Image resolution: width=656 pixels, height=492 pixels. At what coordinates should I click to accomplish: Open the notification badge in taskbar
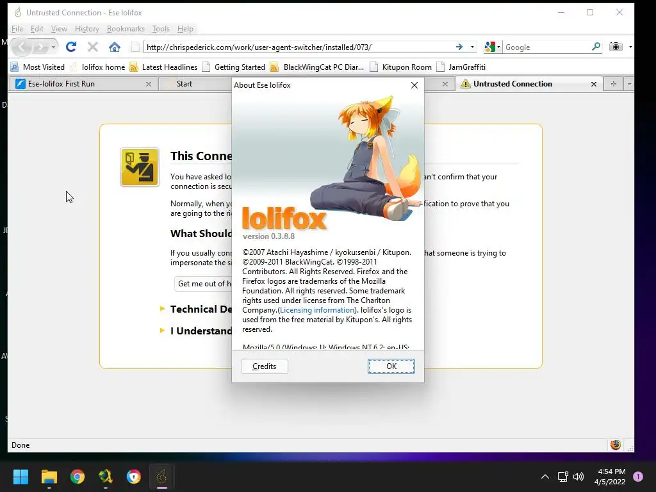[x=638, y=477]
